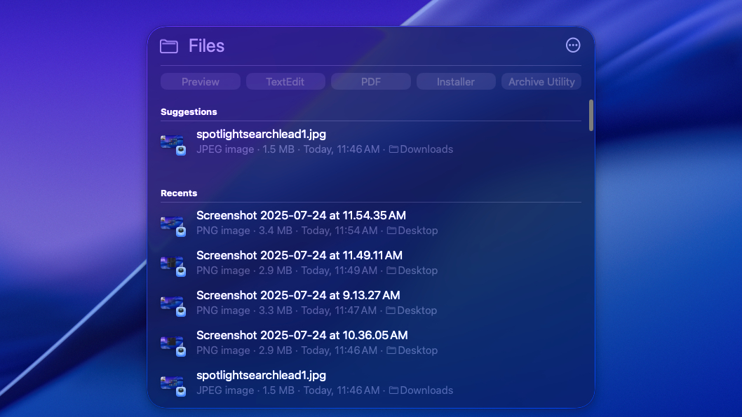The image size is (742, 417).
Task: Click the Recents section header
Action: 179,193
